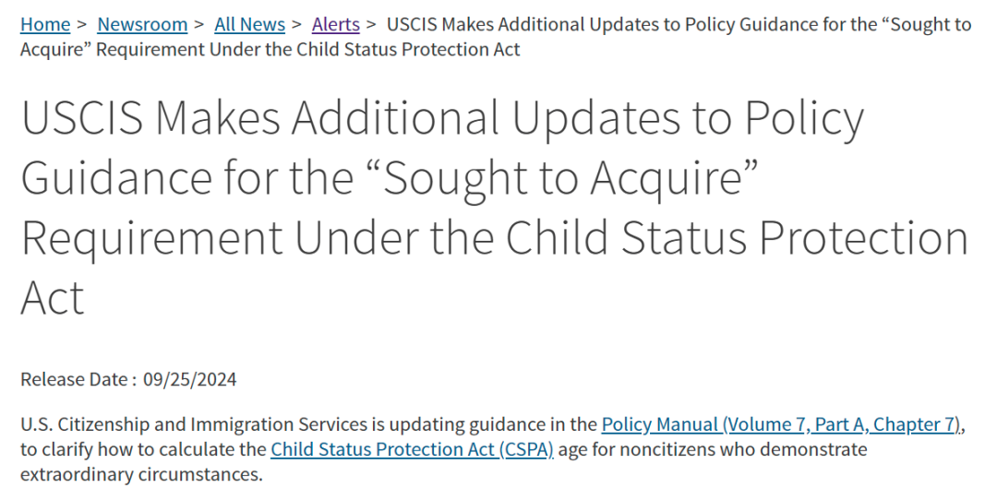Image resolution: width=997 pixels, height=500 pixels.
Task: Click the word USCIS in main headline
Action: tap(82, 117)
